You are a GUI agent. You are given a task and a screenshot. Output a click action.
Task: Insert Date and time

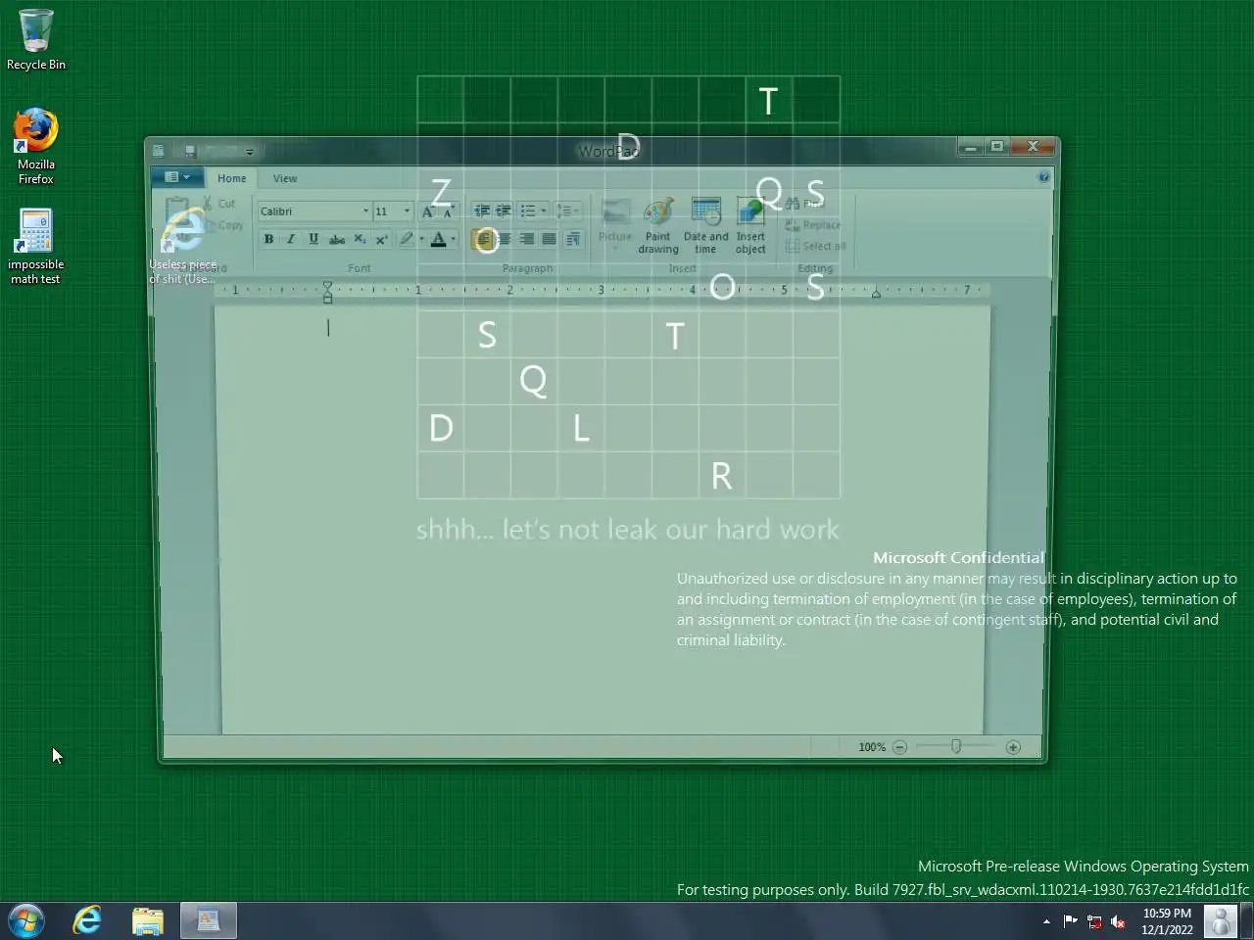coord(705,226)
